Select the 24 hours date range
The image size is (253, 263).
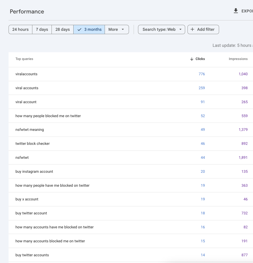(x=20, y=29)
